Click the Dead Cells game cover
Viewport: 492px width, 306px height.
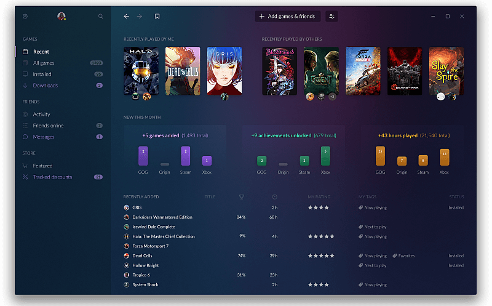pos(183,71)
